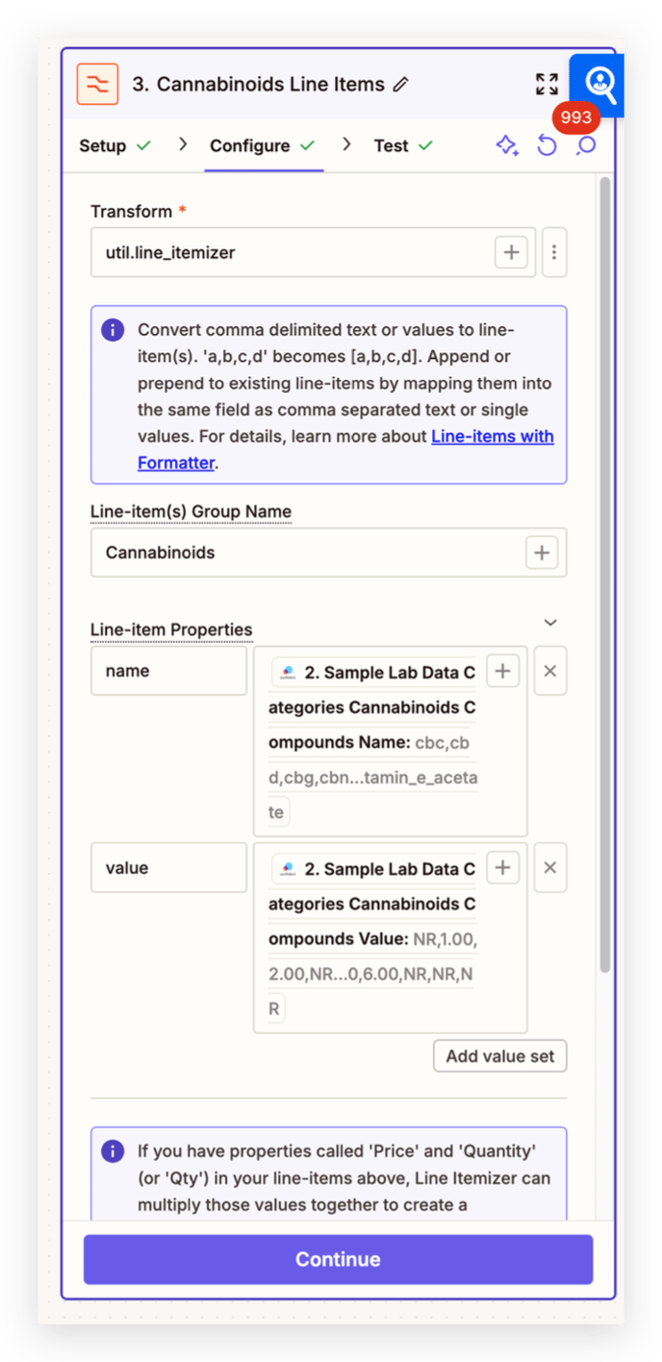Click the Compounds Value mapped data pill
Viewport: 662px width, 1362px height.
tap(373, 938)
